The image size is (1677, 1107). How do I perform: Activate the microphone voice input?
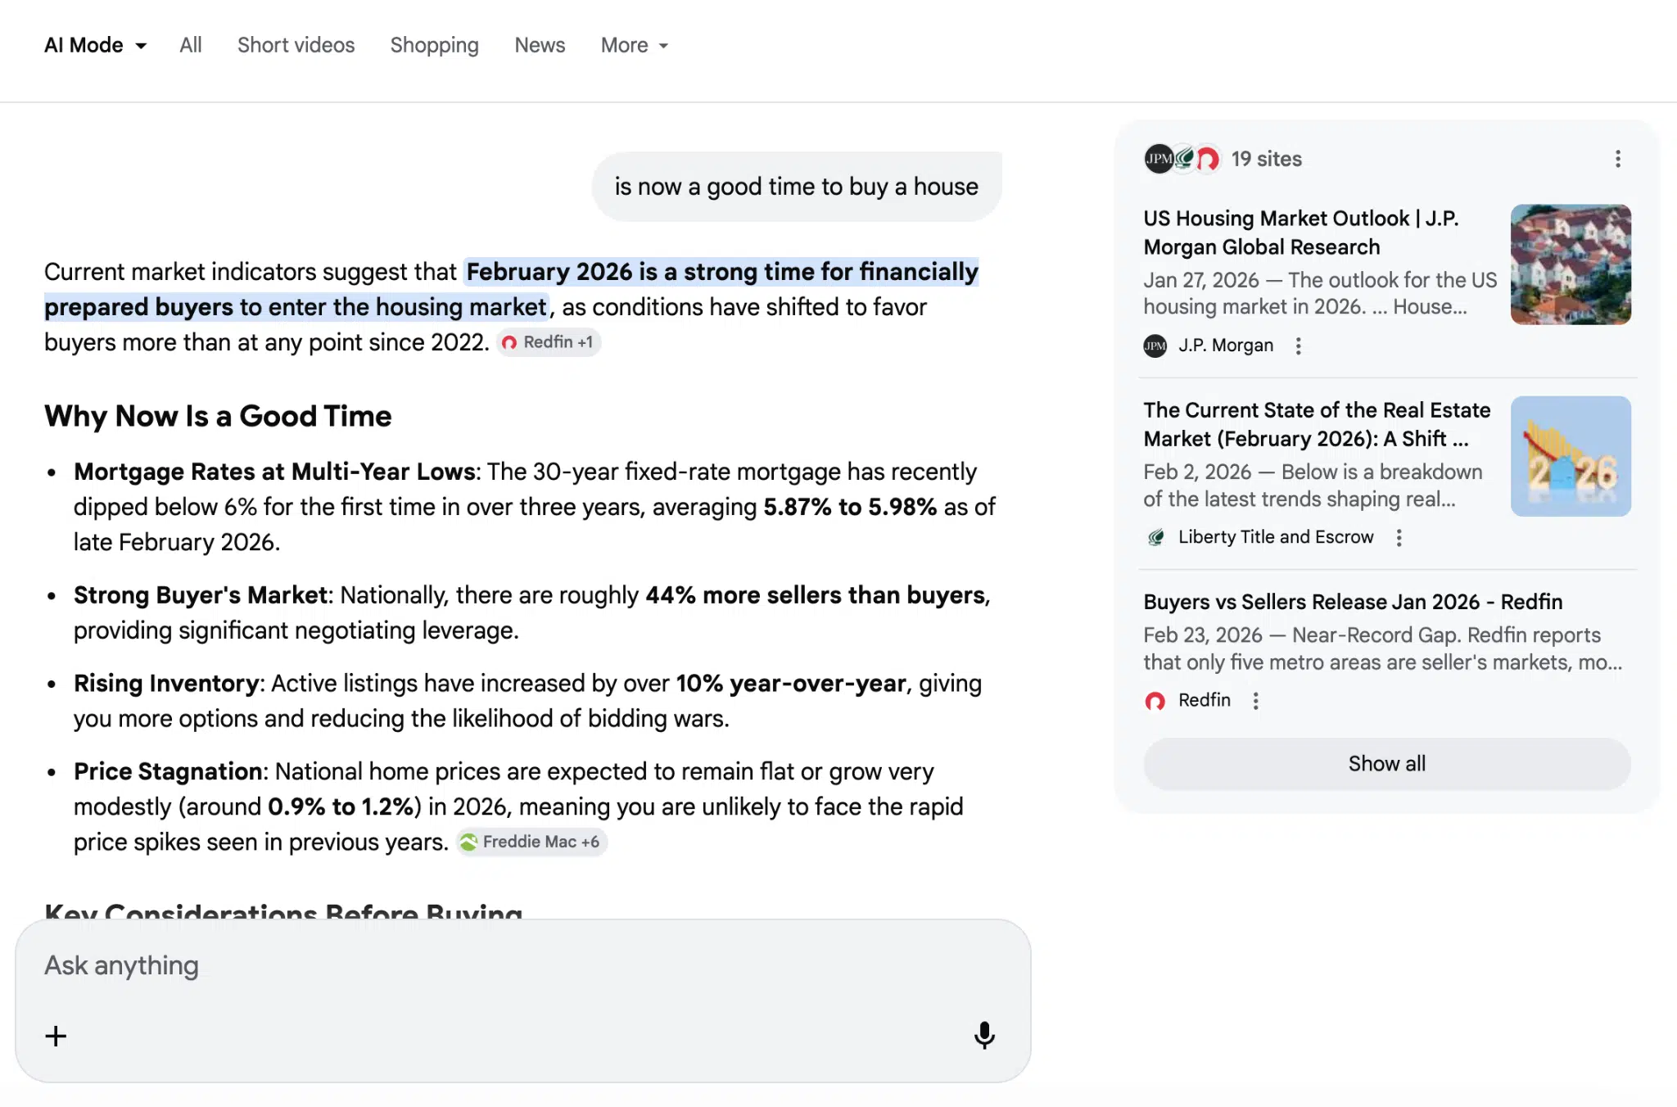tap(984, 1036)
